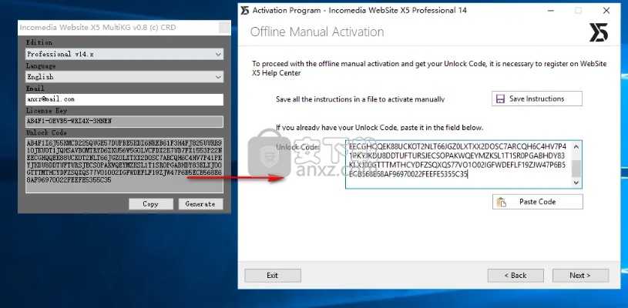This screenshot has height=308, width=628.
Task: Click the Paste Code button
Action: [x=538, y=202]
